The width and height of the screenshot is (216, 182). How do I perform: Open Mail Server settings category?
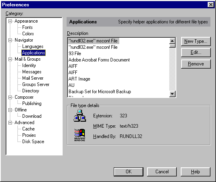(x=33, y=78)
